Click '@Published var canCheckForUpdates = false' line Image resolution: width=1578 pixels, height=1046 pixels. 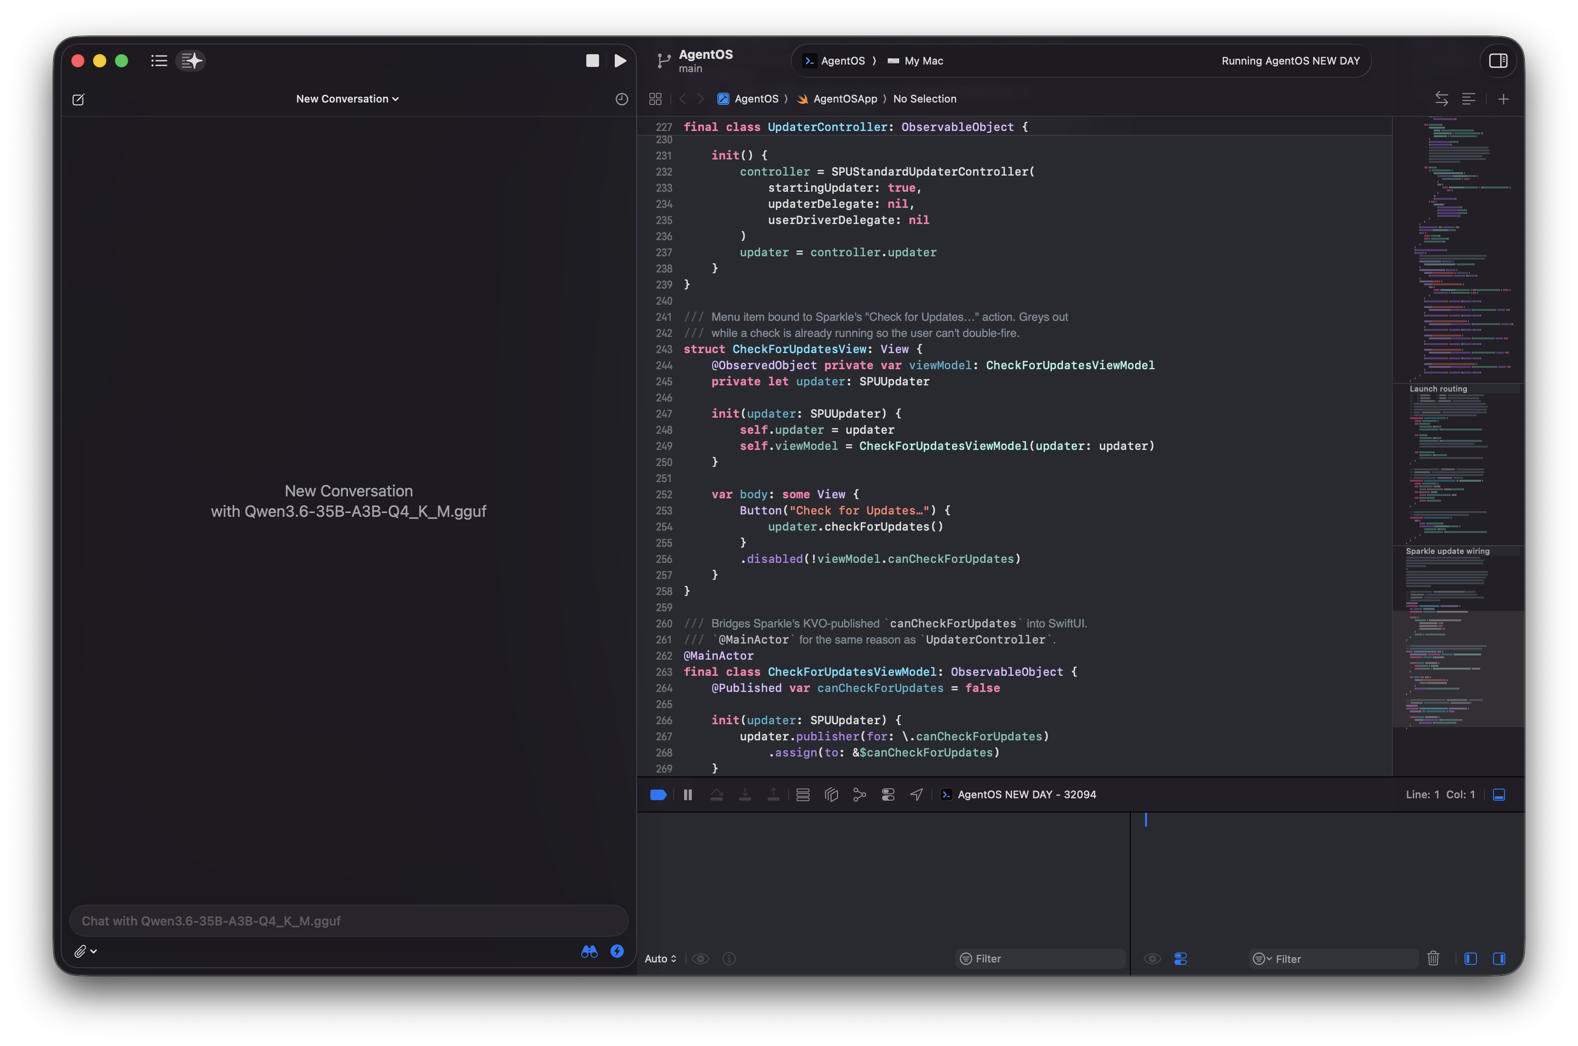(x=855, y=688)
